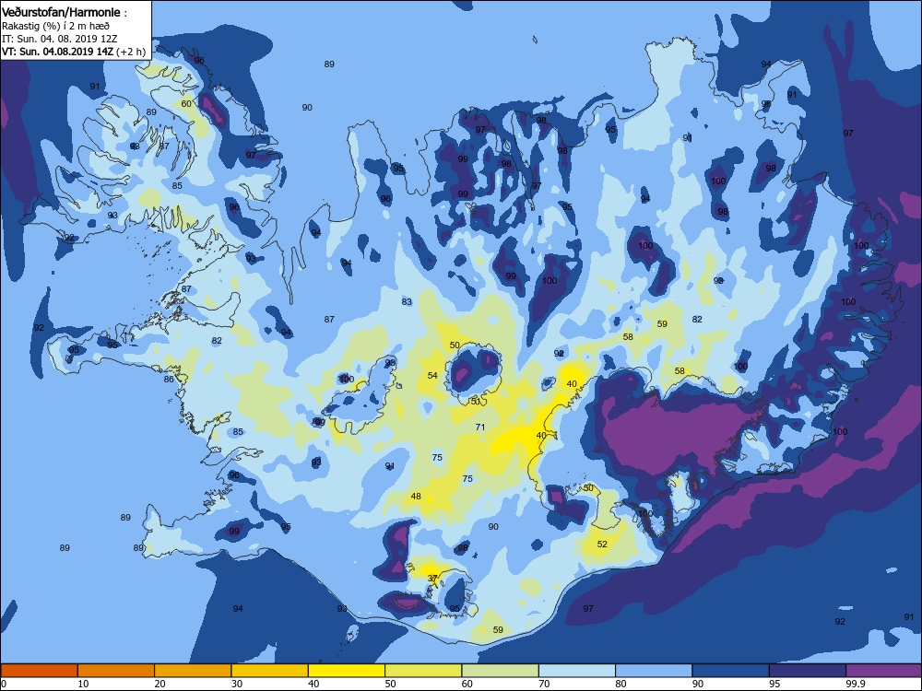Click the bright yellow 40–50 legend swatch

click(347, 671)
